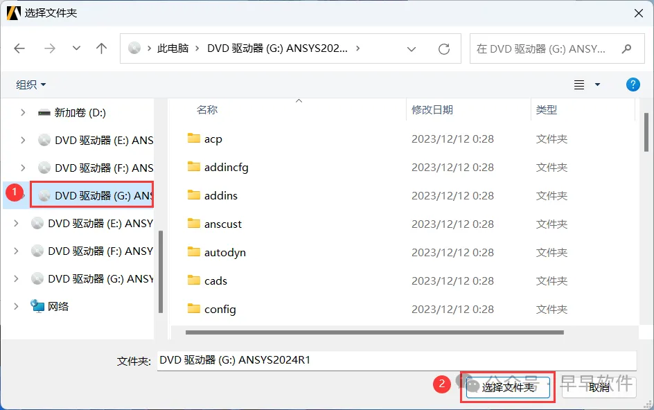The image size is (654, 410).
Task: Select folder name anscust
Action: 222,224
